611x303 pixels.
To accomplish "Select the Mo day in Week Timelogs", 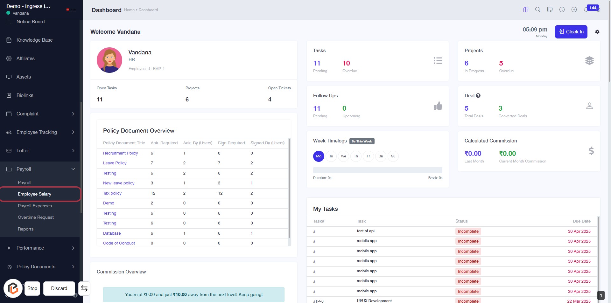I will [319, 156].
